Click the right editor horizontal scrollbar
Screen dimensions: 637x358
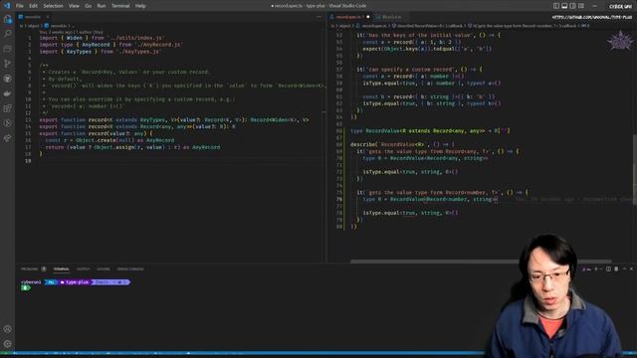click(481, 262)
